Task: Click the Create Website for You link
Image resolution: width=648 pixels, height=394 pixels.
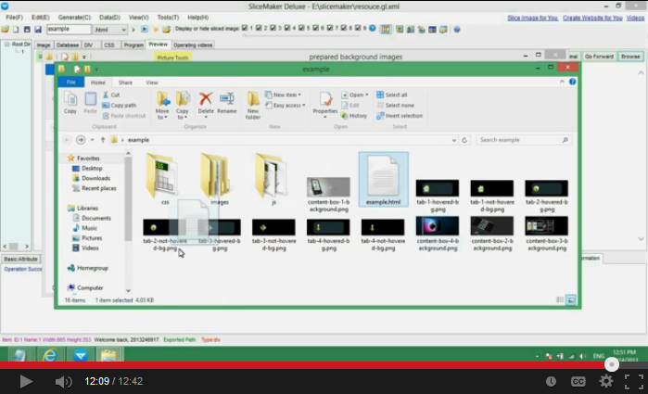Action: (x=592, y=18)
